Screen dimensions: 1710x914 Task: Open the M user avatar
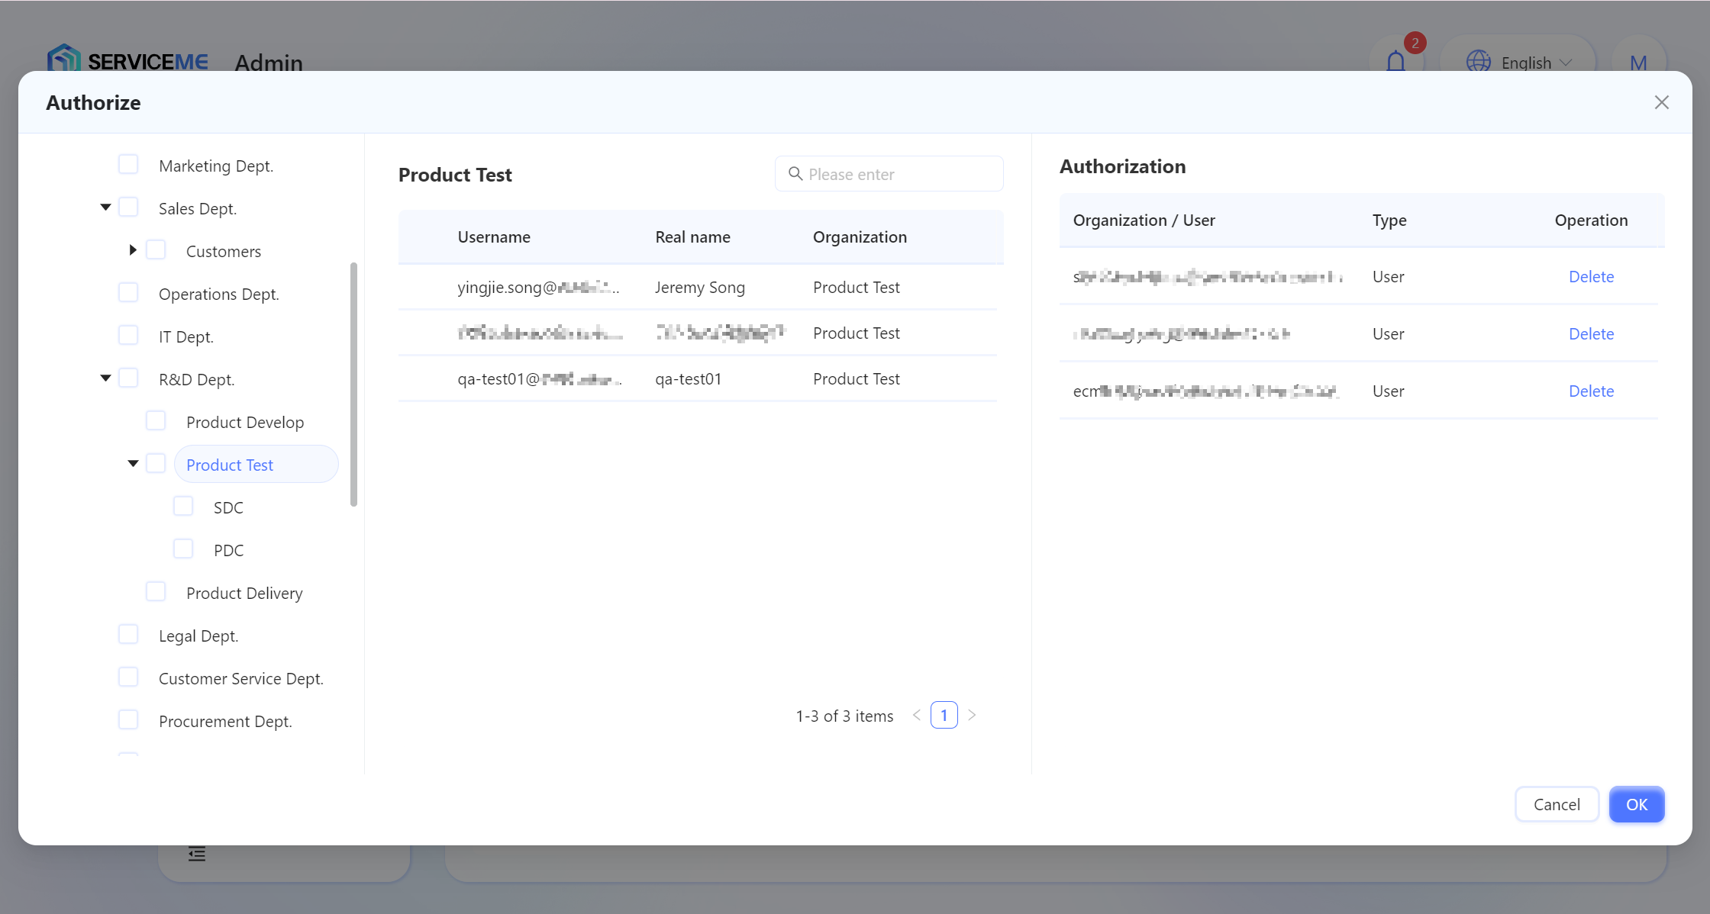1638,62
